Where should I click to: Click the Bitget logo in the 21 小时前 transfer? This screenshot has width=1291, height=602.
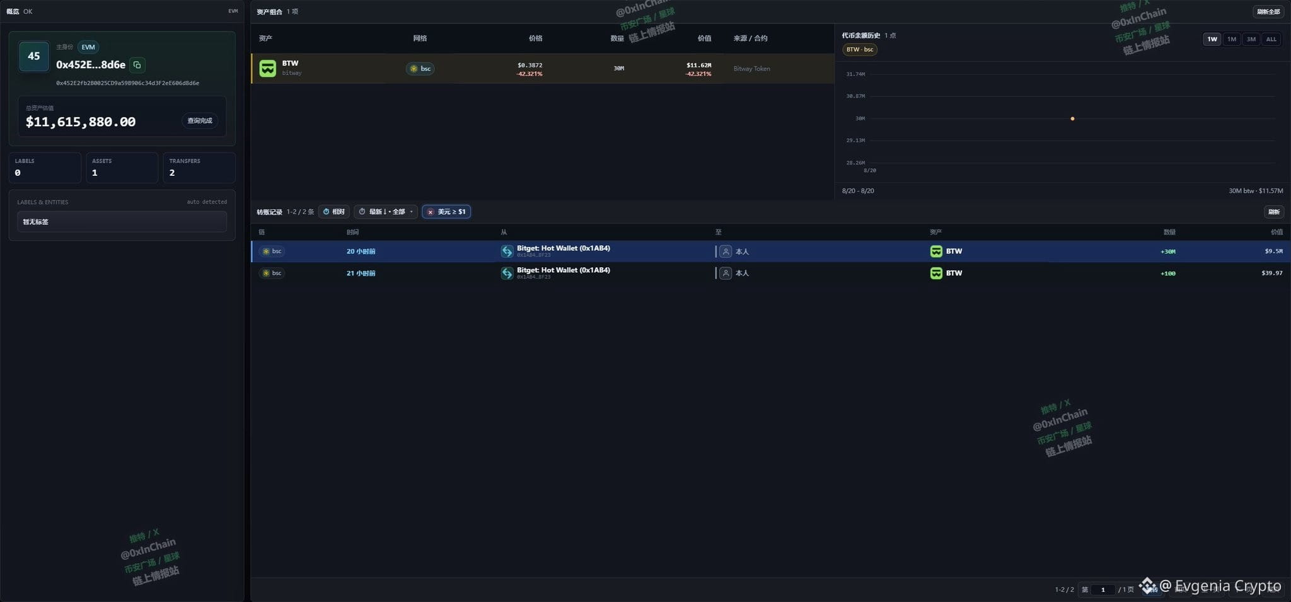(507, 273)
